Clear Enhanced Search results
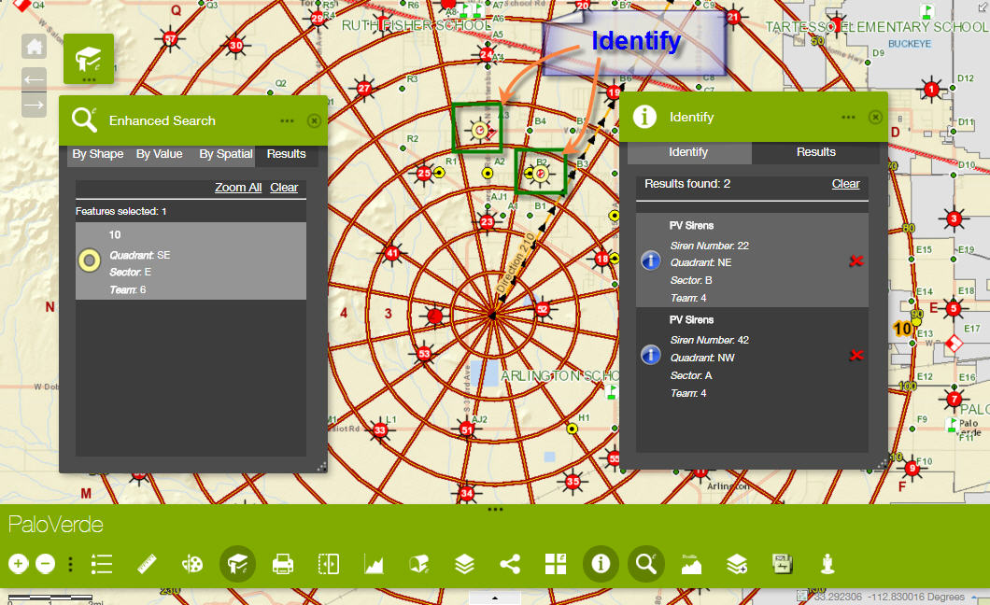This screenshot has height=605, width=990. tap(284, 188)
